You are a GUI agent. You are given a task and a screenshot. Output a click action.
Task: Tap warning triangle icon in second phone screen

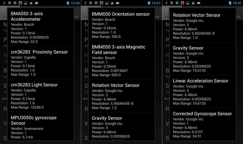coord(112,3)
